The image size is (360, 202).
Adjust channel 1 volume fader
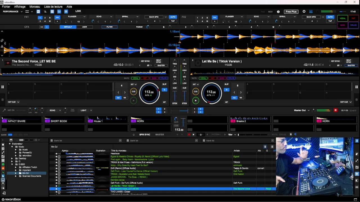click(x=175, y=96)
